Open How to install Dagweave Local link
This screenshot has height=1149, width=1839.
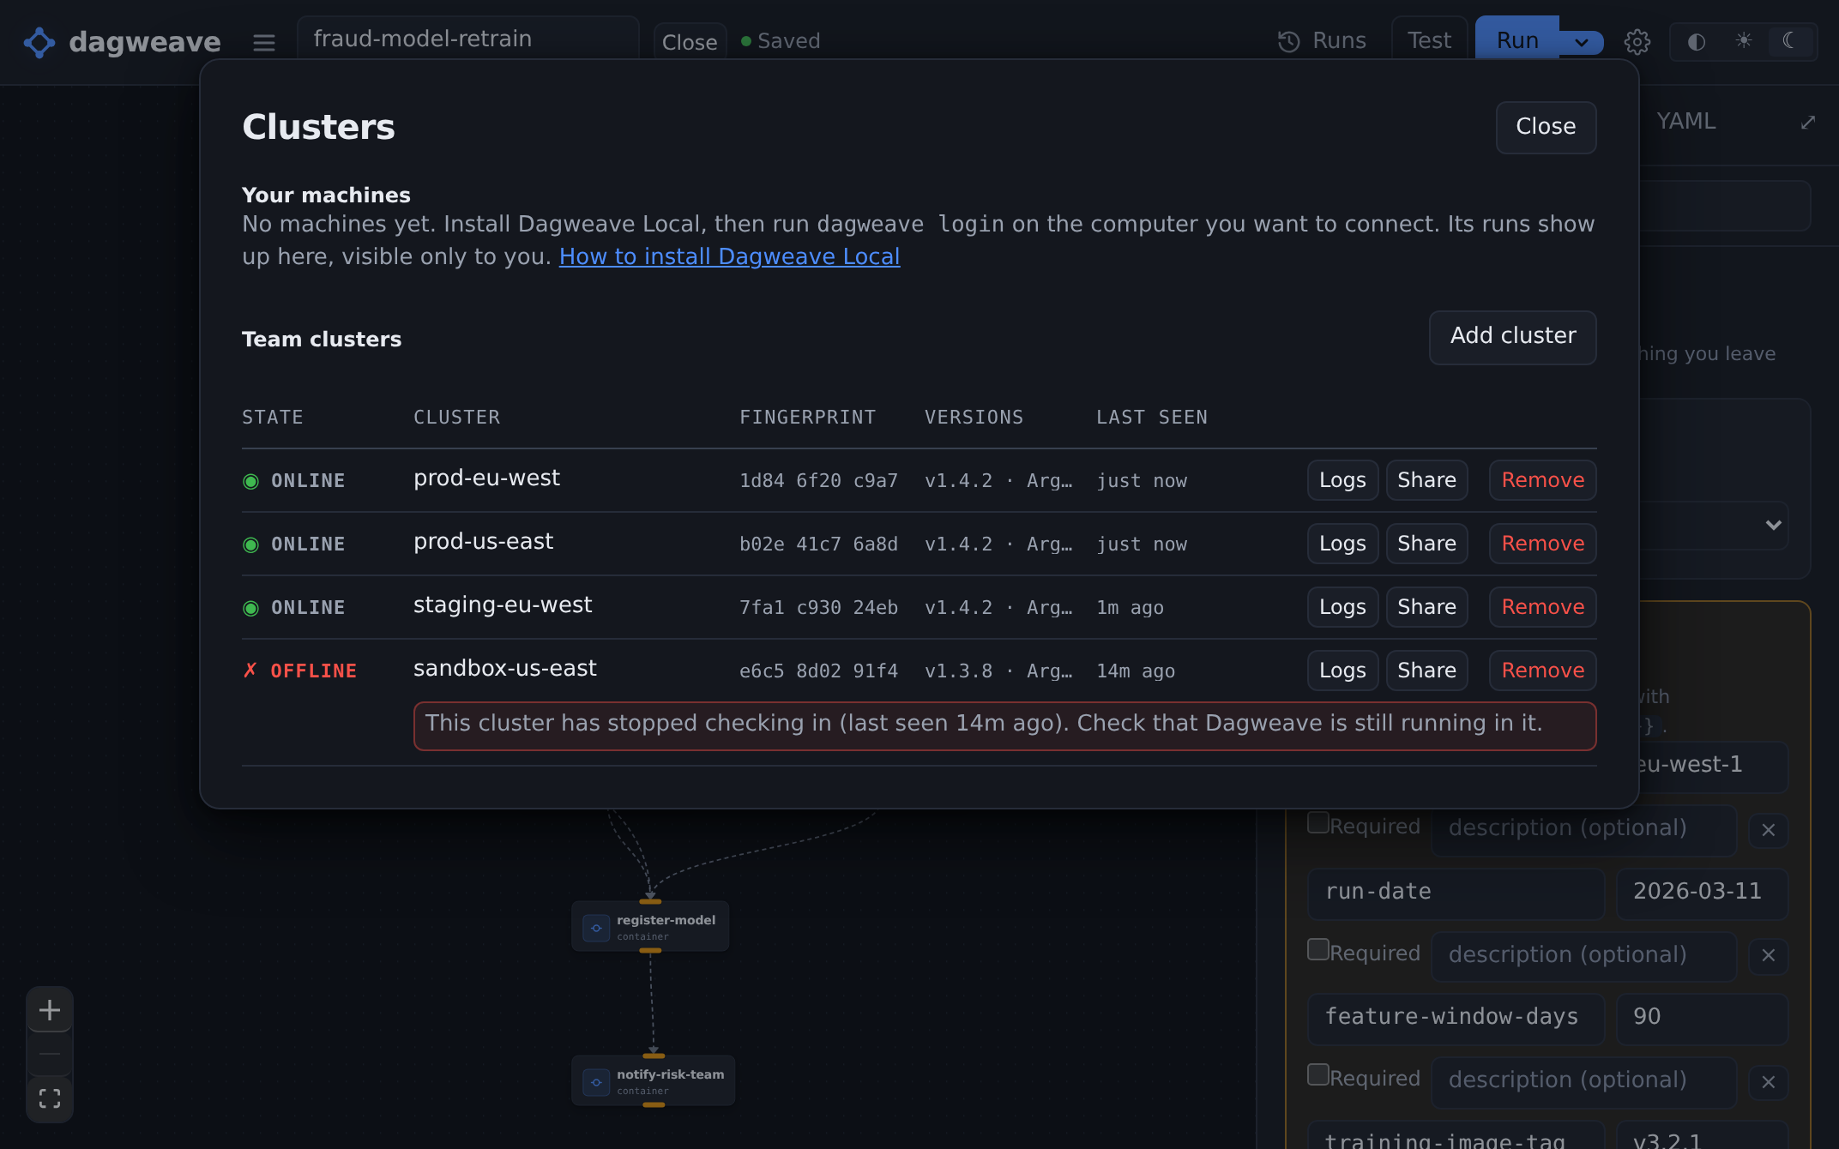pos(729,256)
